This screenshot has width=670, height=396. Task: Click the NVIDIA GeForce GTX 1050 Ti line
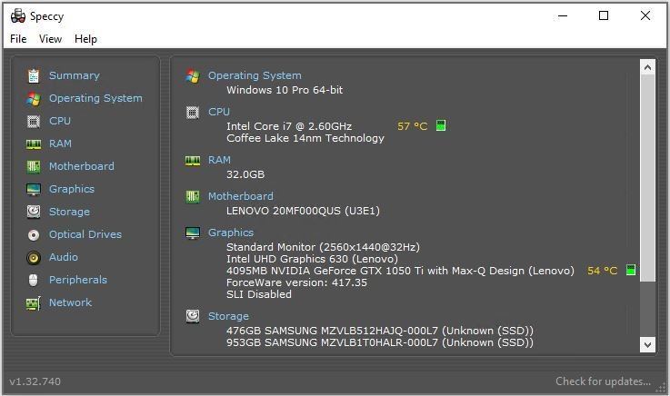coord(400,271)
